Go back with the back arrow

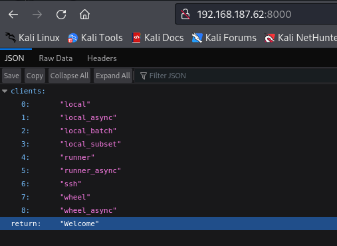(x=13, y=15)
